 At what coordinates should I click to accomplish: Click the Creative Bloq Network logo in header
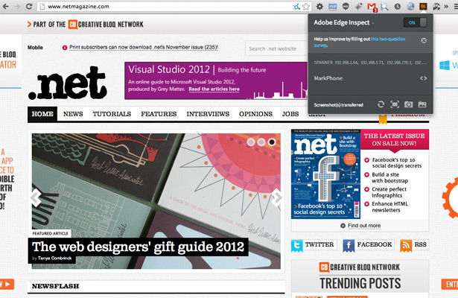106,25
